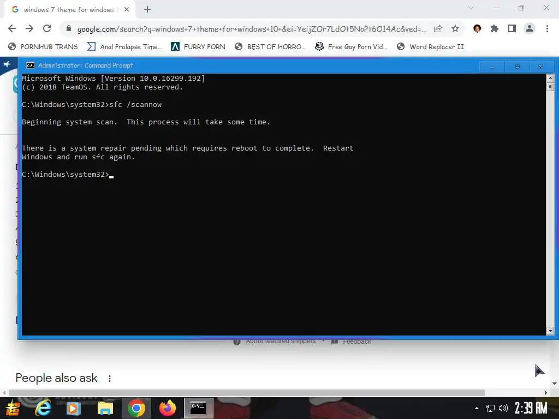559x419 pixels.
Task: Bookmark this page with star icon
Action: pos(455,29)
